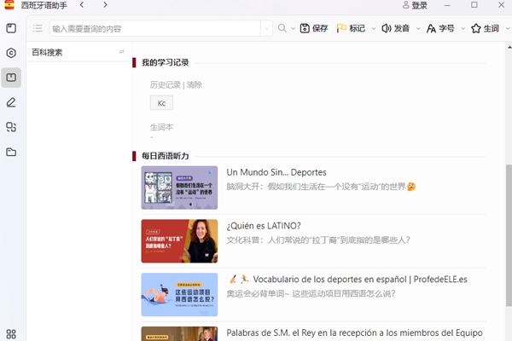Focus the 输入需要查询的内容 search field
The width and height of the screenshot is (512, 341).
tap(155, 28)
